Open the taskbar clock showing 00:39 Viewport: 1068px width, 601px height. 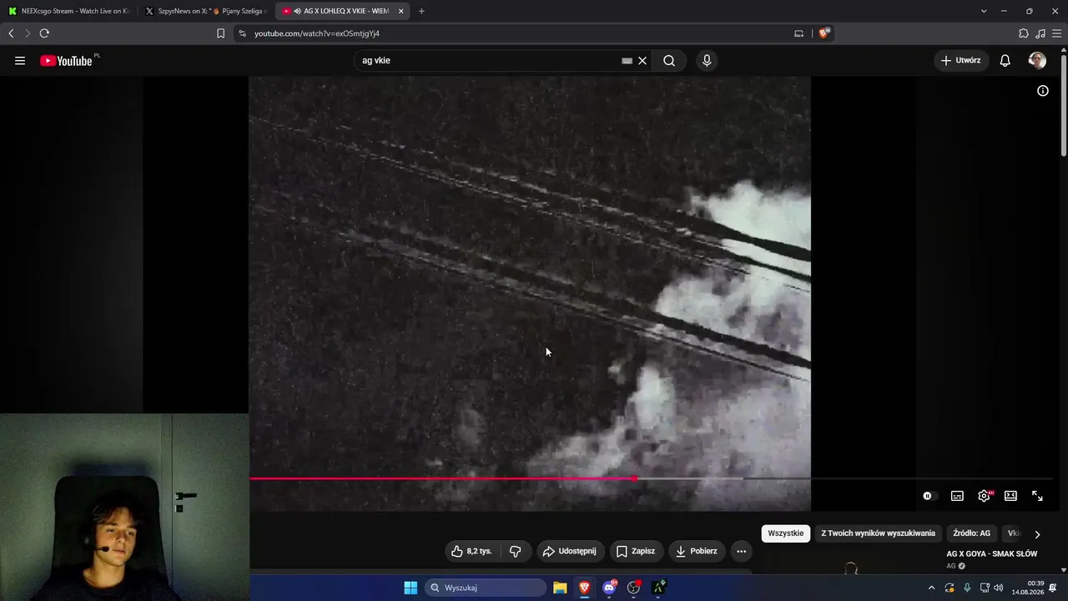tap(1028, 588)
